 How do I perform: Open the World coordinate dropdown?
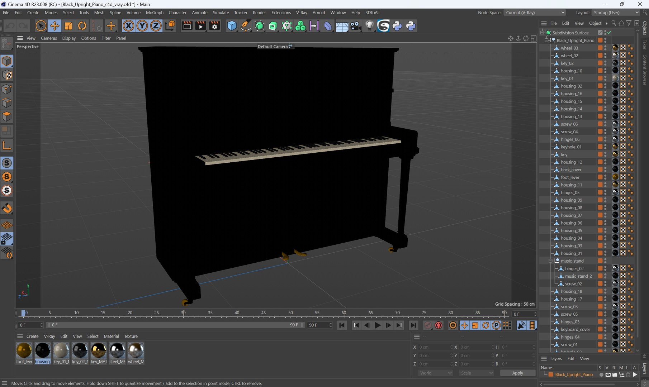click(x=435, y=373)
